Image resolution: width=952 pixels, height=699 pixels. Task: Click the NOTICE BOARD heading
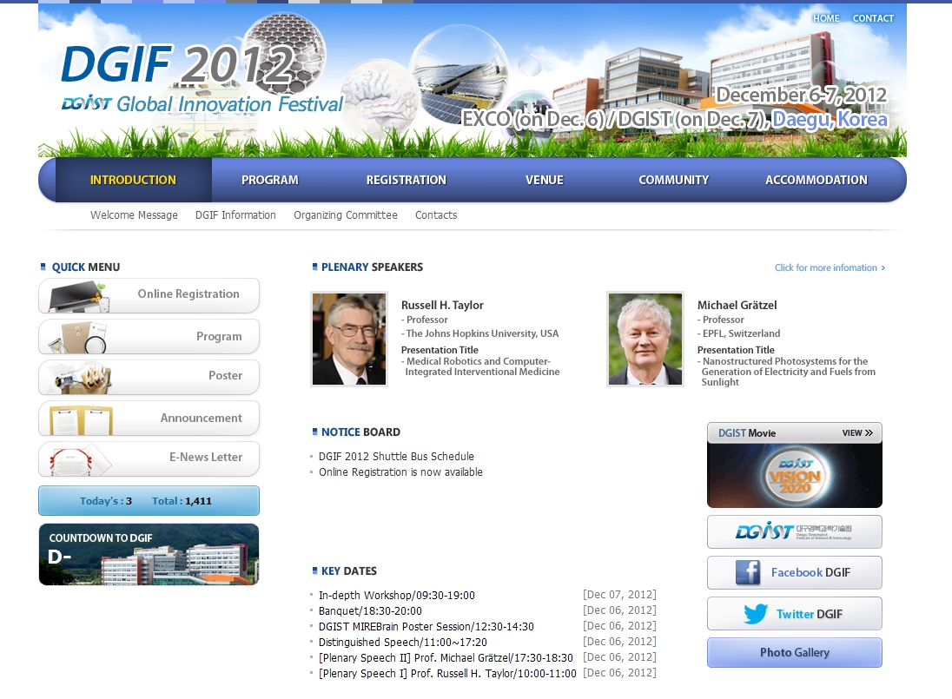pyautogui.click(x=360, y=432)
